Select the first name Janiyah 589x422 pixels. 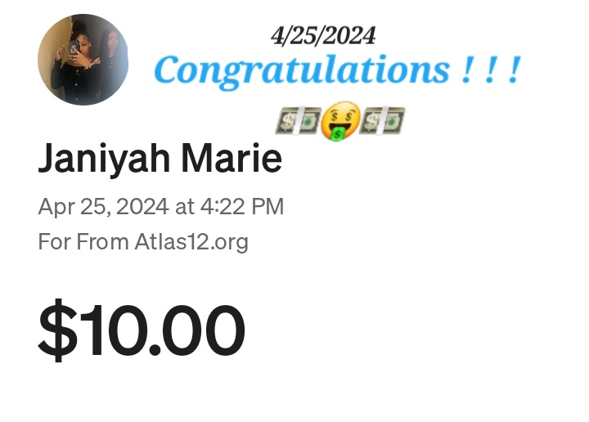(104, 159)
